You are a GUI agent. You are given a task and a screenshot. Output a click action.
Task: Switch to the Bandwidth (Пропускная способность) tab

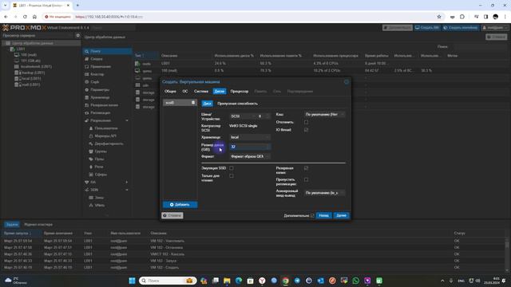238,104
